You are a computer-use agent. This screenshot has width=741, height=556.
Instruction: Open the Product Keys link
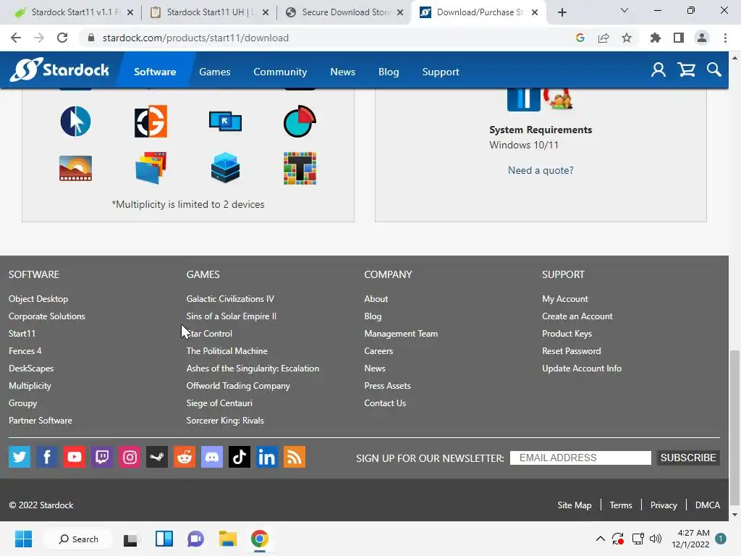coord(567,333)
